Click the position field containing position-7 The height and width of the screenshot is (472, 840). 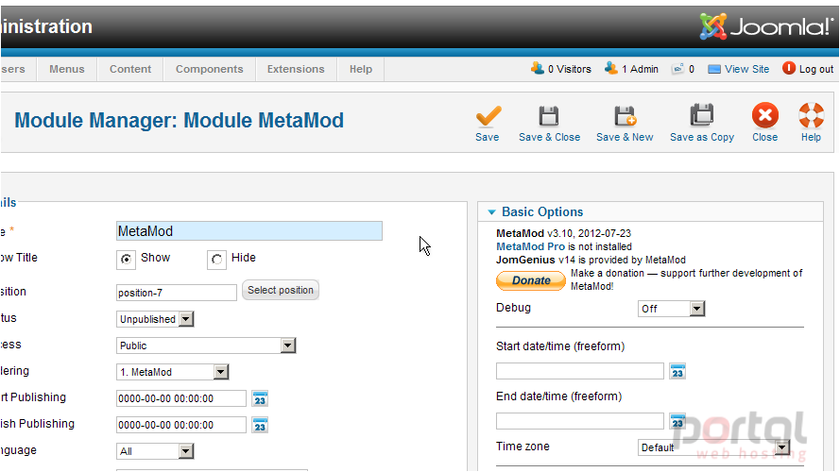point(177,293)
